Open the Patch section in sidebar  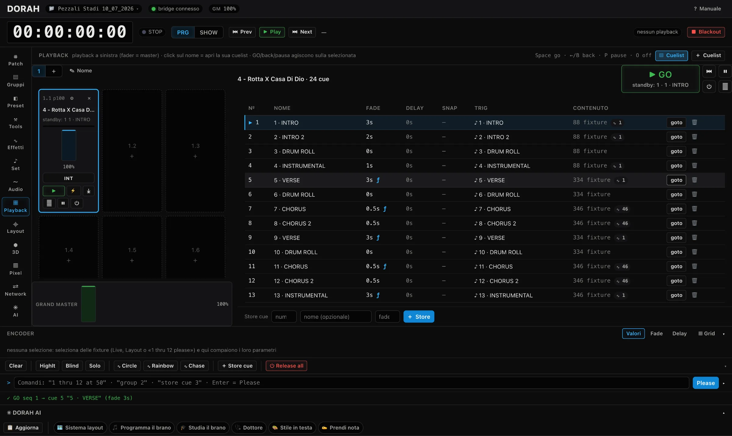point(16,60)
